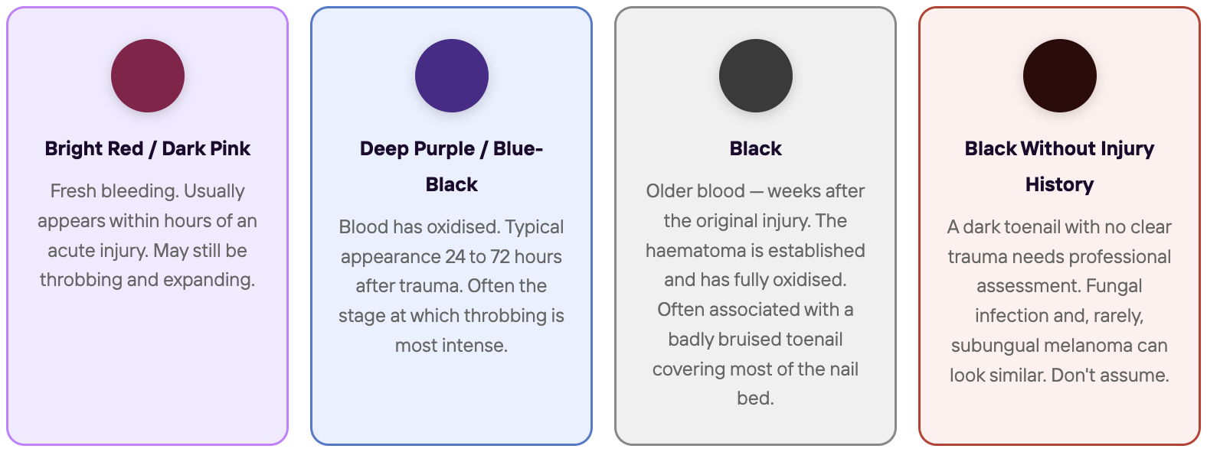Click the Black card heading
Viewport: 1207px width, 452px height.
click(x=756, y=148)
